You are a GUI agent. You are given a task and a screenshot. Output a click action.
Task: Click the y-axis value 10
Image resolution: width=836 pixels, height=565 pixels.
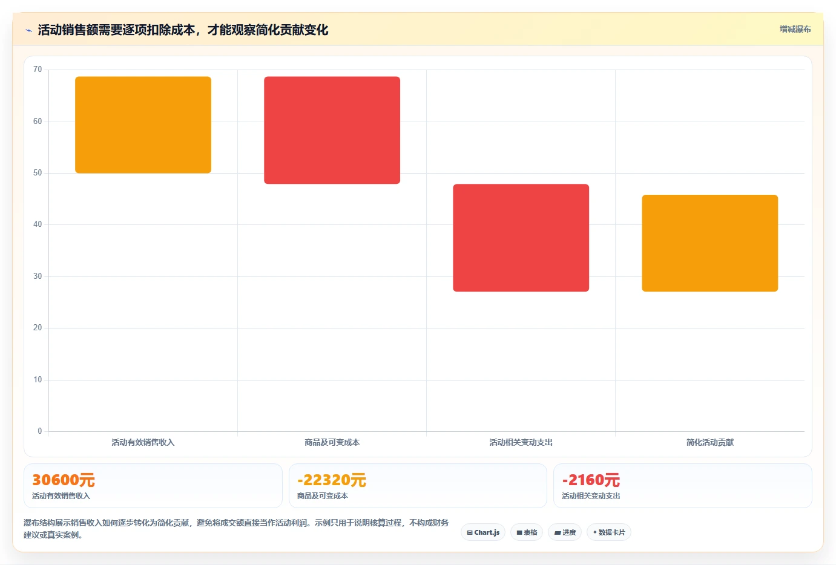(38, 380)
